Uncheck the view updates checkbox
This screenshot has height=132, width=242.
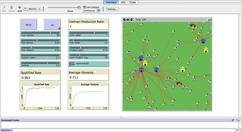(x=84, y=7)
